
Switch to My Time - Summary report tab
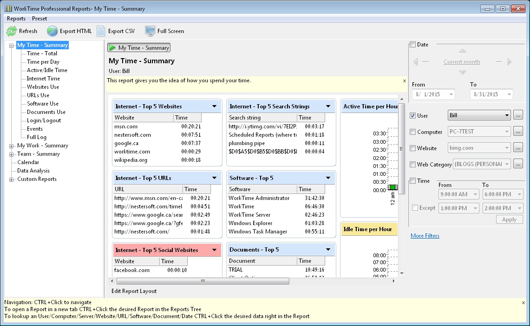point(139,48)
